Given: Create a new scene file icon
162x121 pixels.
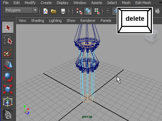Looking at the screenshot, I should (46, 11).
